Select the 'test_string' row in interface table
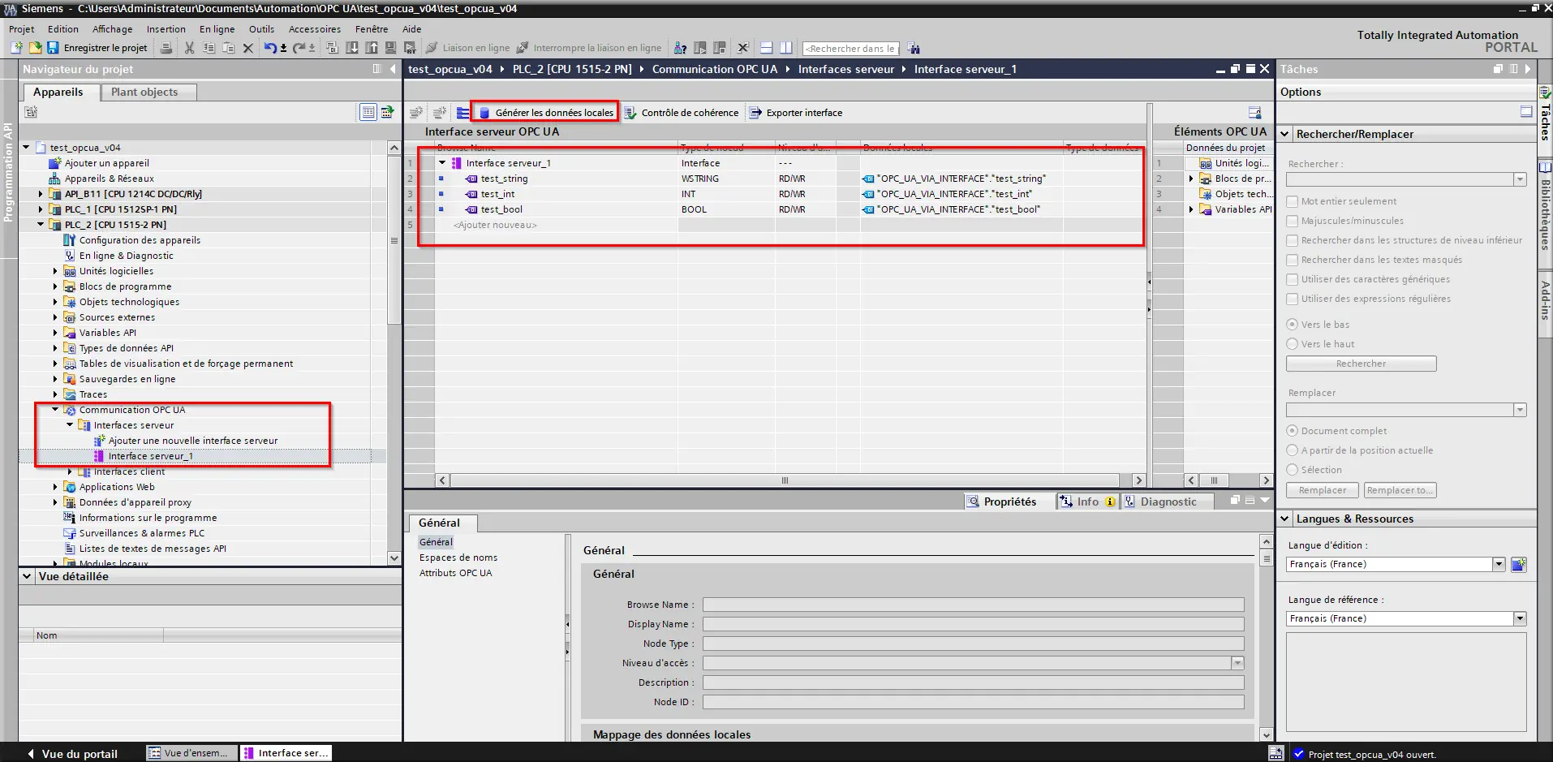The height and width of the screenshot is (762, 1553). coord(774,179)
